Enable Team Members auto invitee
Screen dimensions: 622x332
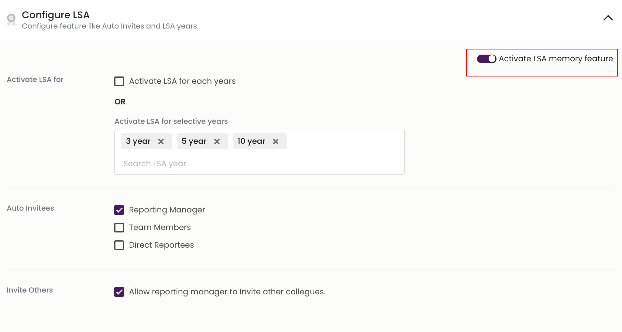point(119,228)
